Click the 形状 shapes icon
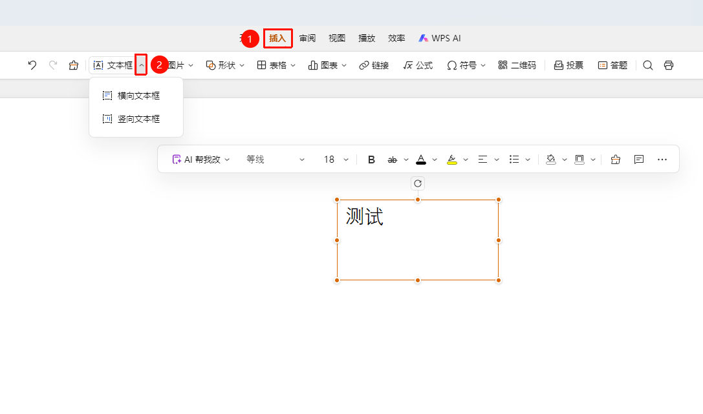The height and width of the screenshot is (414, 703). (x=211, y=65)
